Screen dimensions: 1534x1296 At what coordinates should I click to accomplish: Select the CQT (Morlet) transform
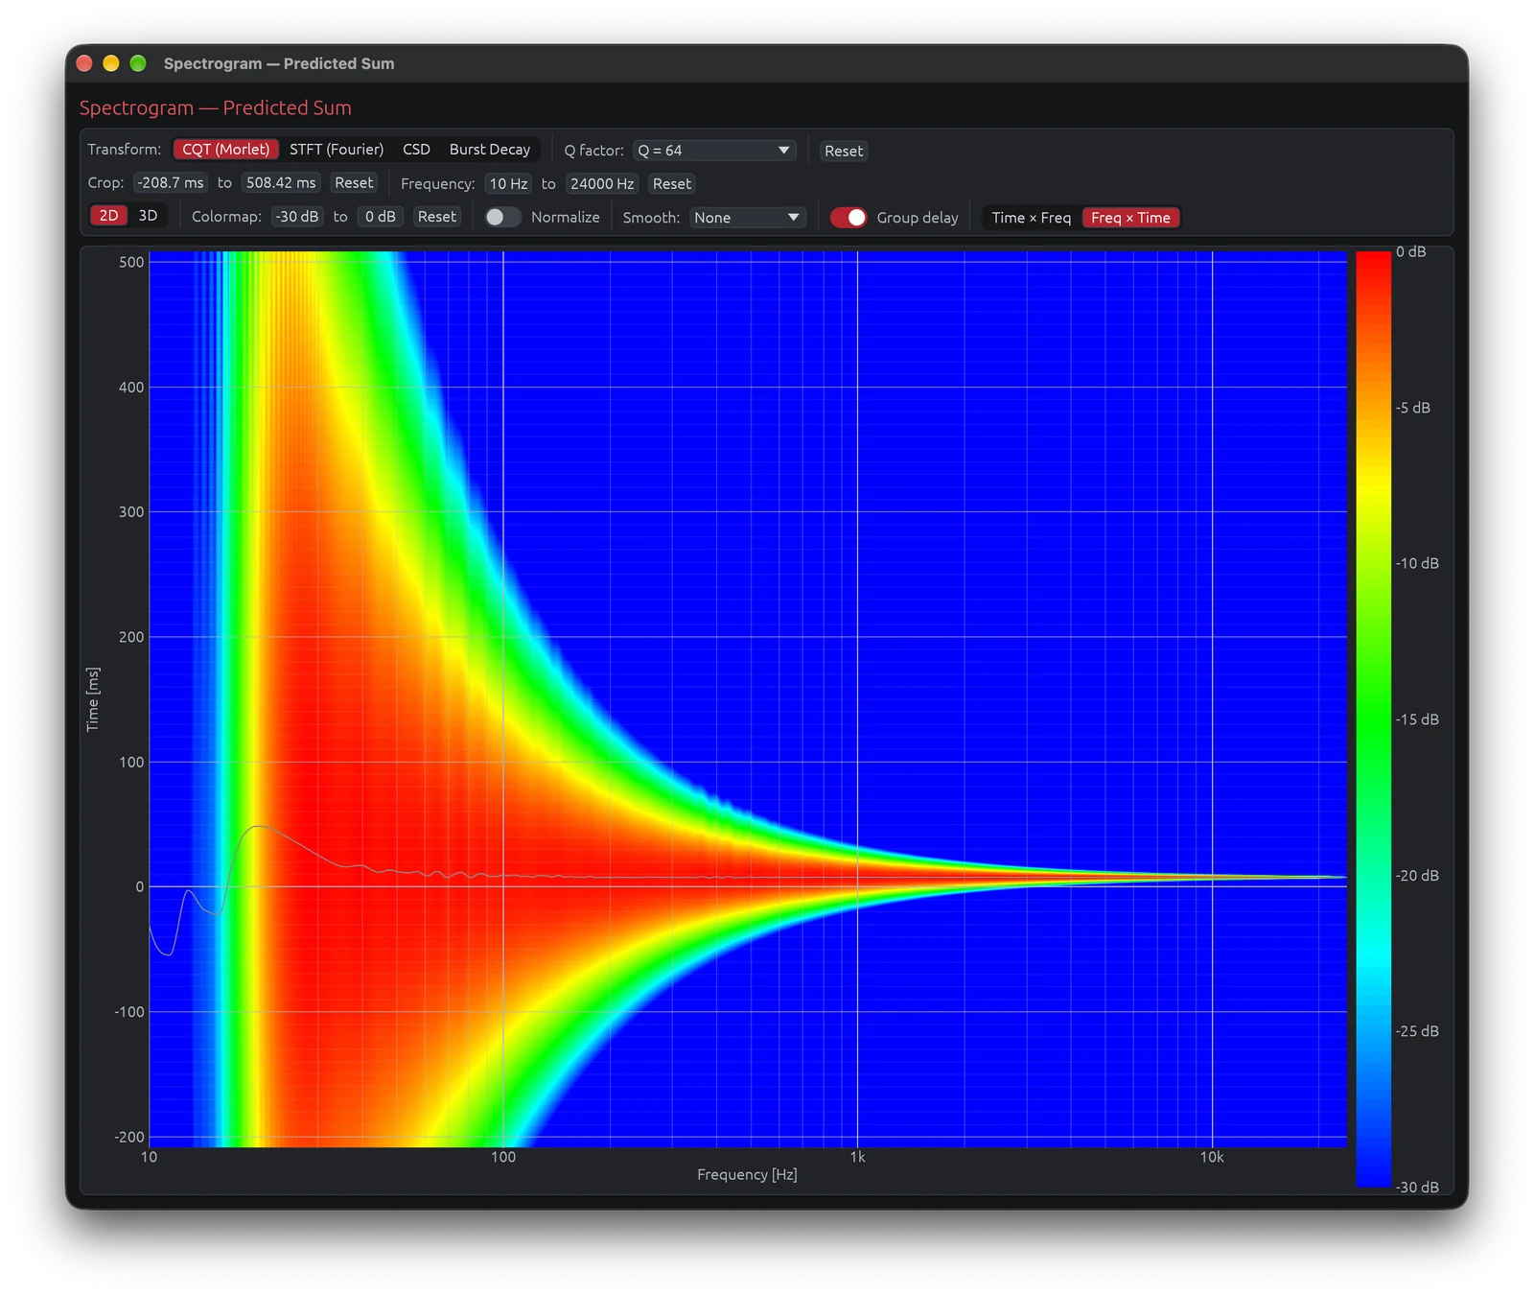pos(225,150)
